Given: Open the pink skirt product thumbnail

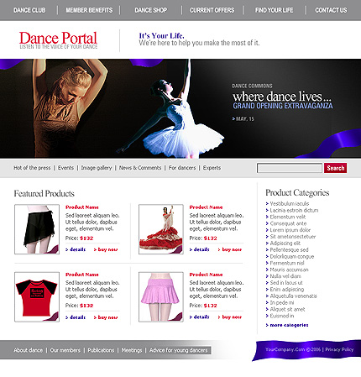Looking at the screenshot, I should [161, 297].
